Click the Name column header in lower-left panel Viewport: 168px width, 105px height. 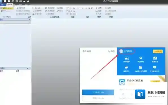click(x=2, y=71)
